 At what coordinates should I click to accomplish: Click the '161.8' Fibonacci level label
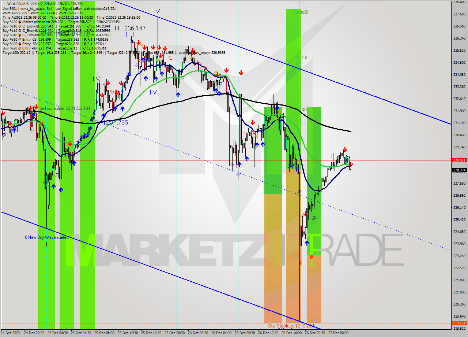[302, 58]
